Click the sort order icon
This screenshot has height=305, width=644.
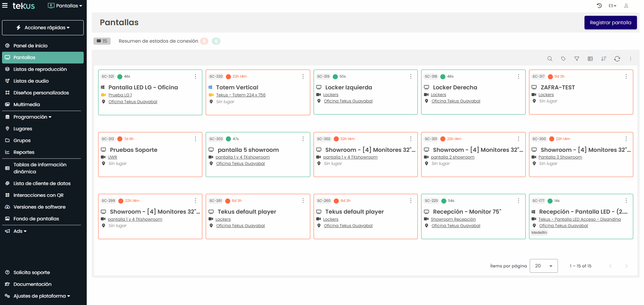point(604,59)
